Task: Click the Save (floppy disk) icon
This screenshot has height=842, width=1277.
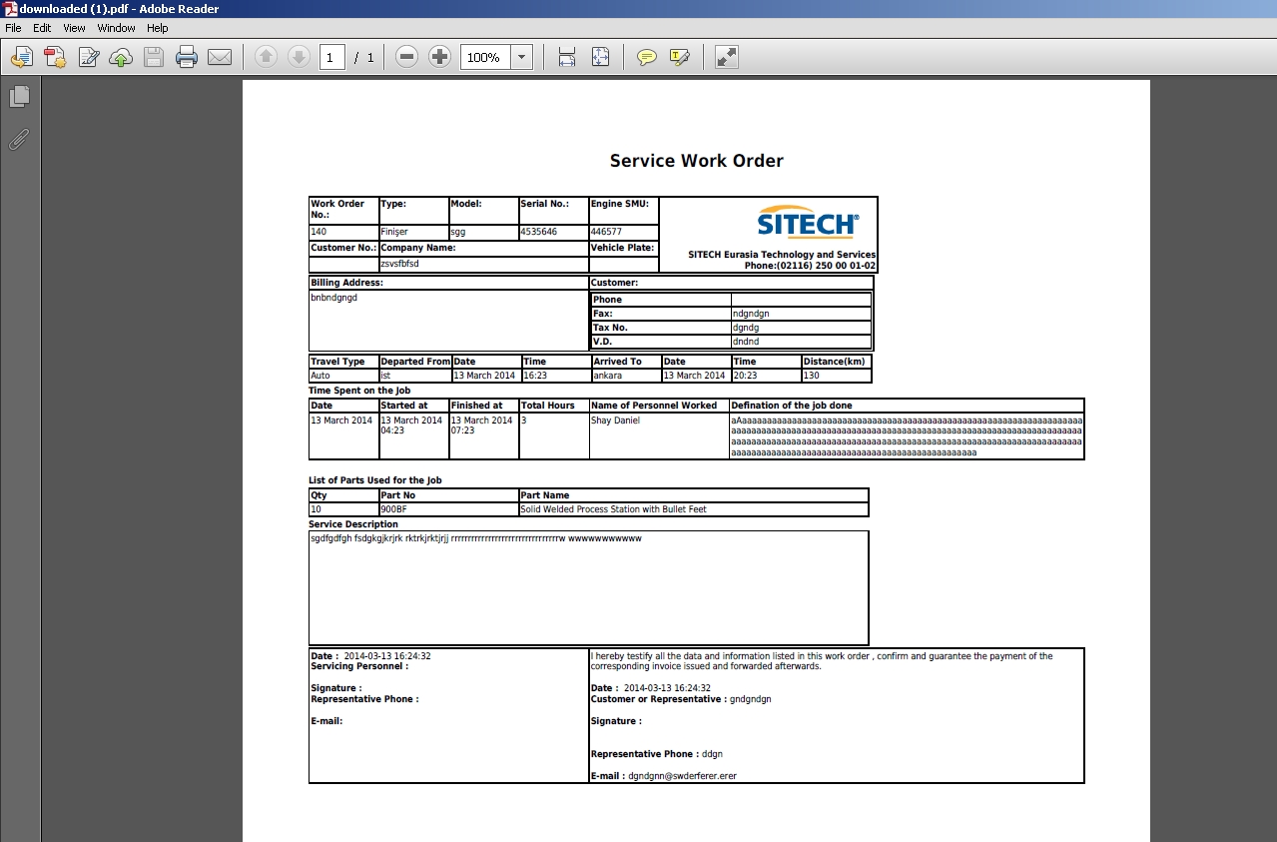Action: tap(154, 57)
